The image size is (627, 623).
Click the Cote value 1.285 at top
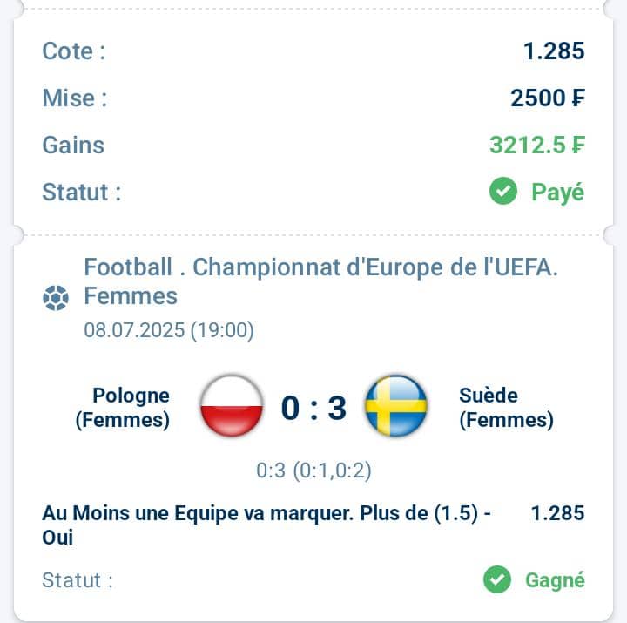(x=554, y=51)
